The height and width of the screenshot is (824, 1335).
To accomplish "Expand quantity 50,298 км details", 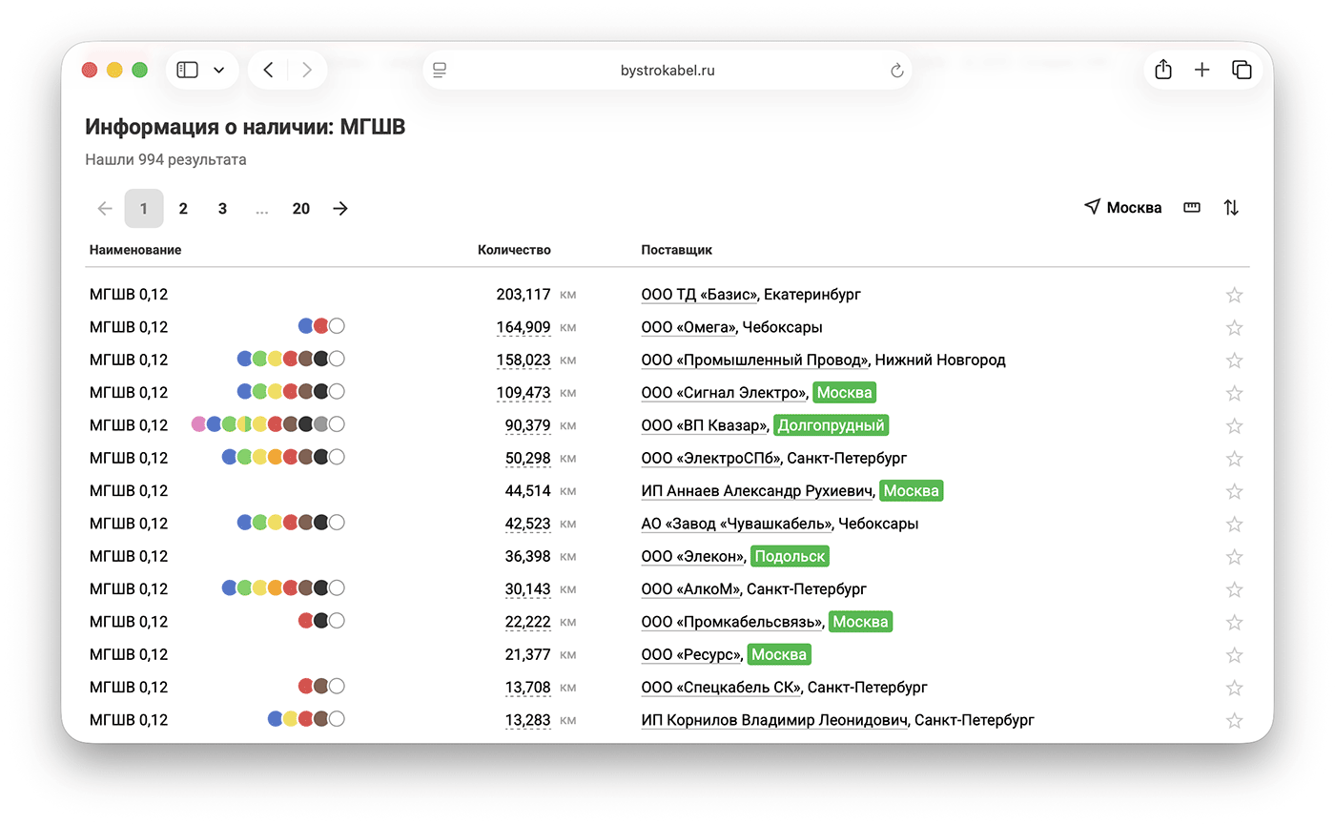I will [x=528, y=459].
